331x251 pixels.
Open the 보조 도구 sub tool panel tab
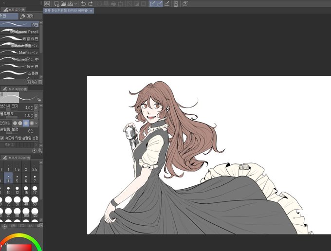(14, 10)
